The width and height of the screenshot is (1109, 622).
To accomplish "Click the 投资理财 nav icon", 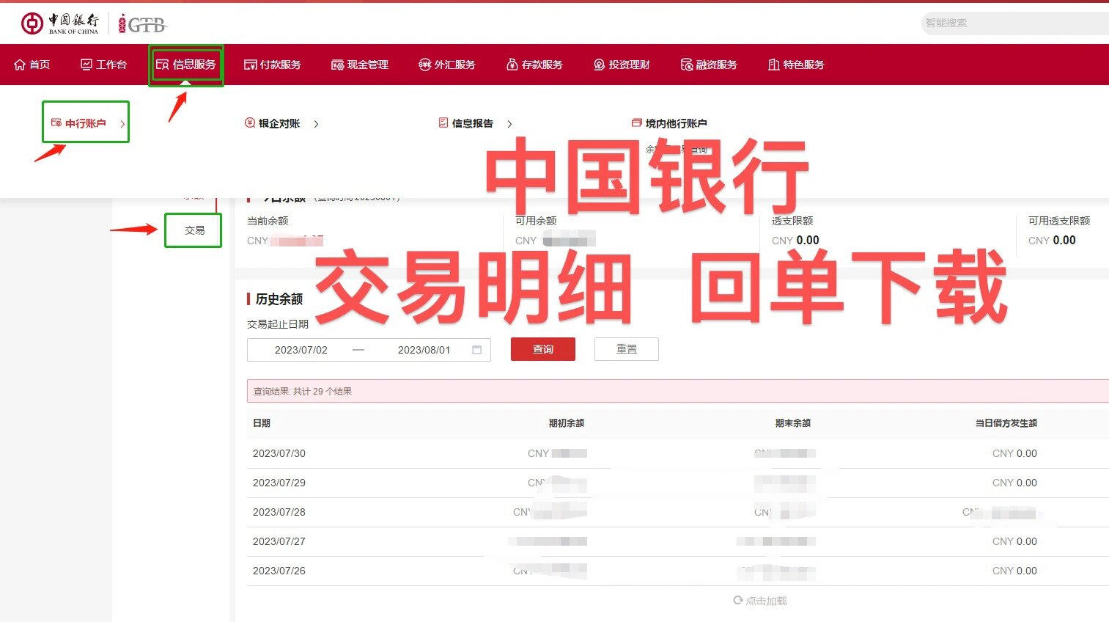I will point(599,65).
